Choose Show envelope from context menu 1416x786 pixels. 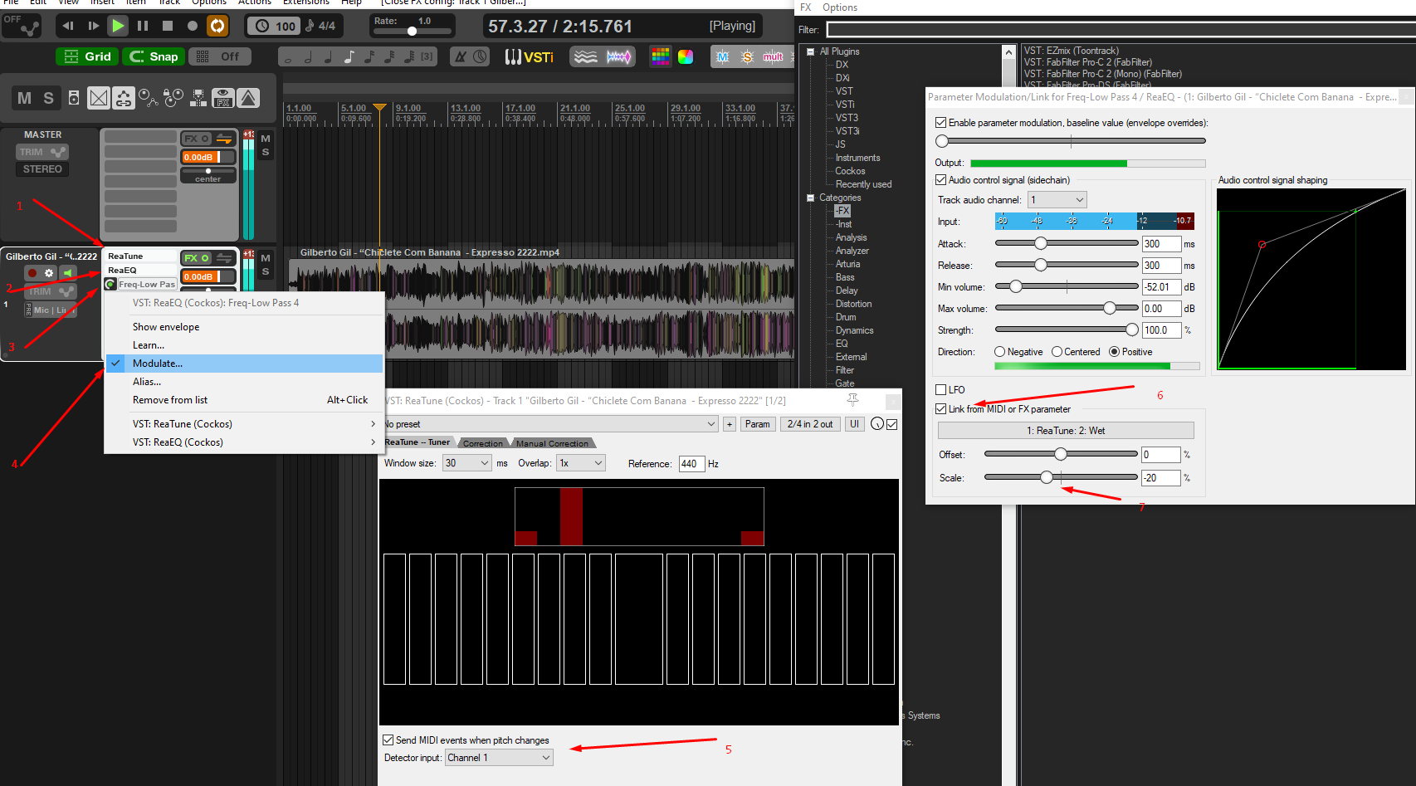(x=244, y=327)
